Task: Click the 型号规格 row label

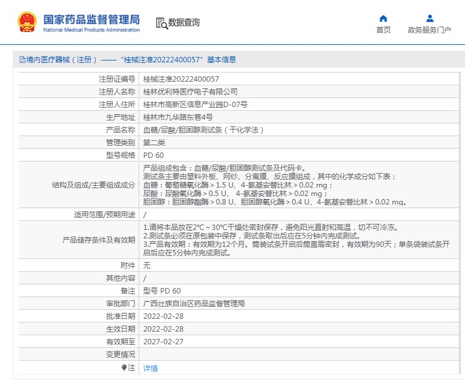Action: [x=120, y=156]
